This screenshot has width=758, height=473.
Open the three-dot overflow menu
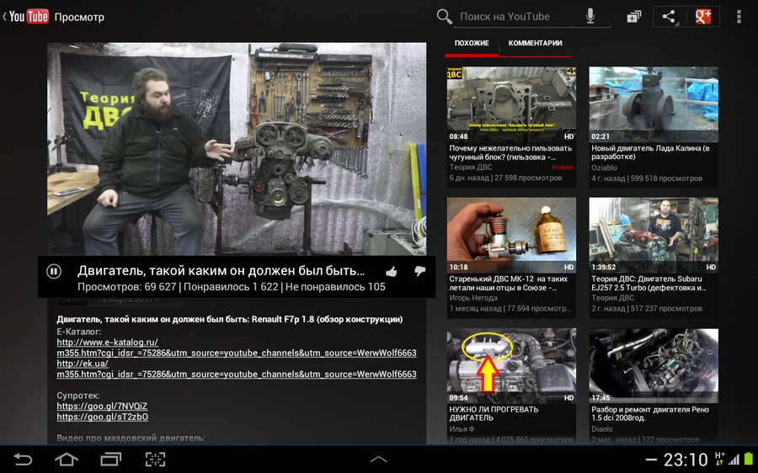pyautogui.click(x=739, y=17)
